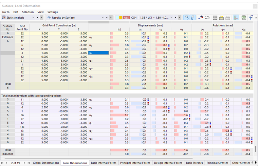The width and height of the screenshot is (258, 168).
Task: Click the vertical scrollbar at right edge
Action: coord(255,149)
